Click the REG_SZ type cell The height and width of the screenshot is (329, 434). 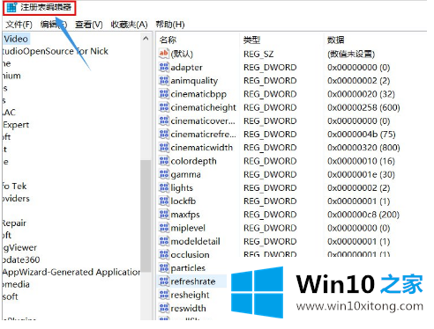coord(258,54)
